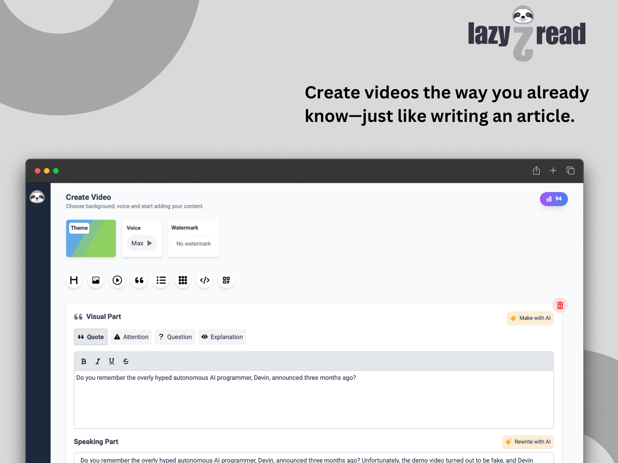Image resolution: width=618 pixels, height=463 pixels.
Task: Delete the Visual Part block with trash icon
Action: (560, 306)
